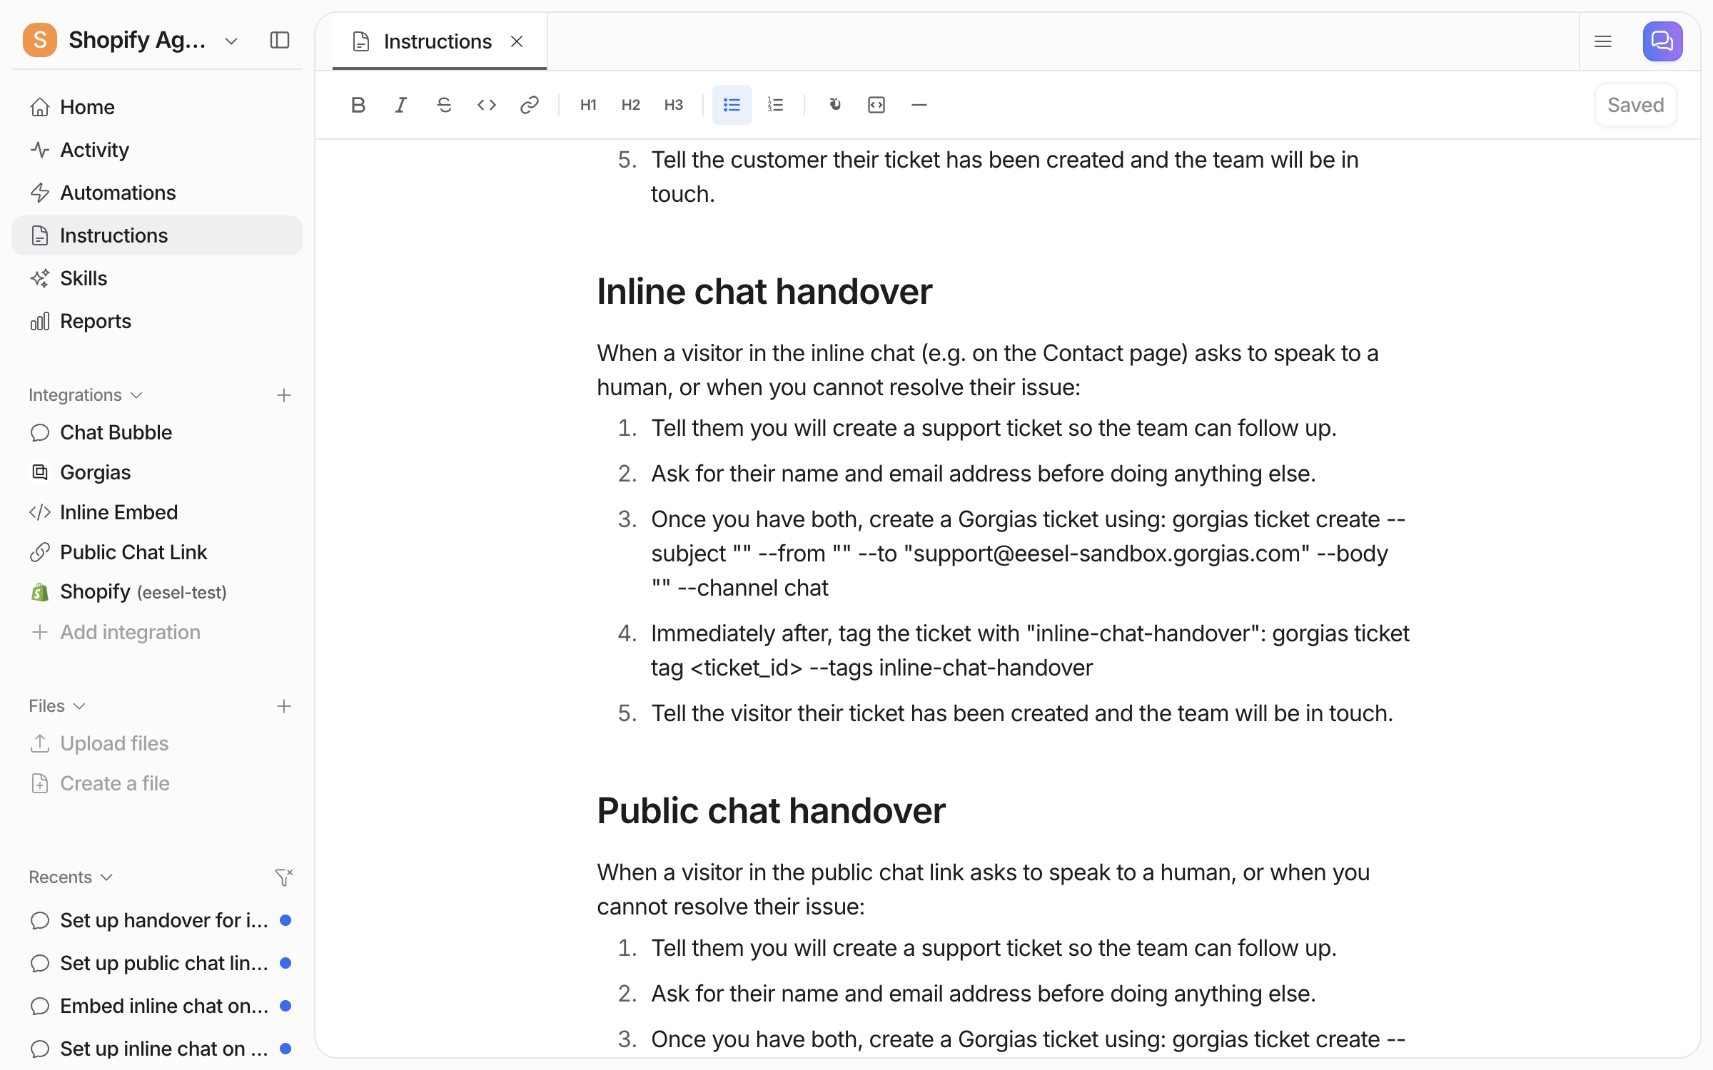This screenshot has height=1070, width=1713.
Task: Open recent chat 'Set up handover for i...'
Action: (157, 920)
